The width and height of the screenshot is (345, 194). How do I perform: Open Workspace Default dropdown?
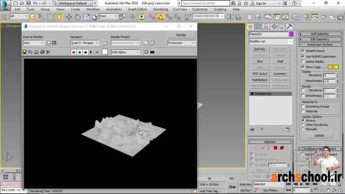click(75, 3)
